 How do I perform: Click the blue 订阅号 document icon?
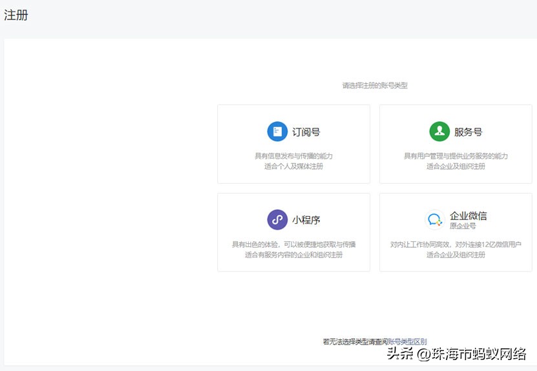[x=277, y=132]
